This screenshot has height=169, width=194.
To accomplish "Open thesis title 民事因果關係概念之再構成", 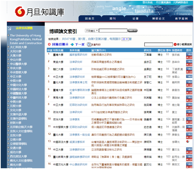I will coord(106,62).
